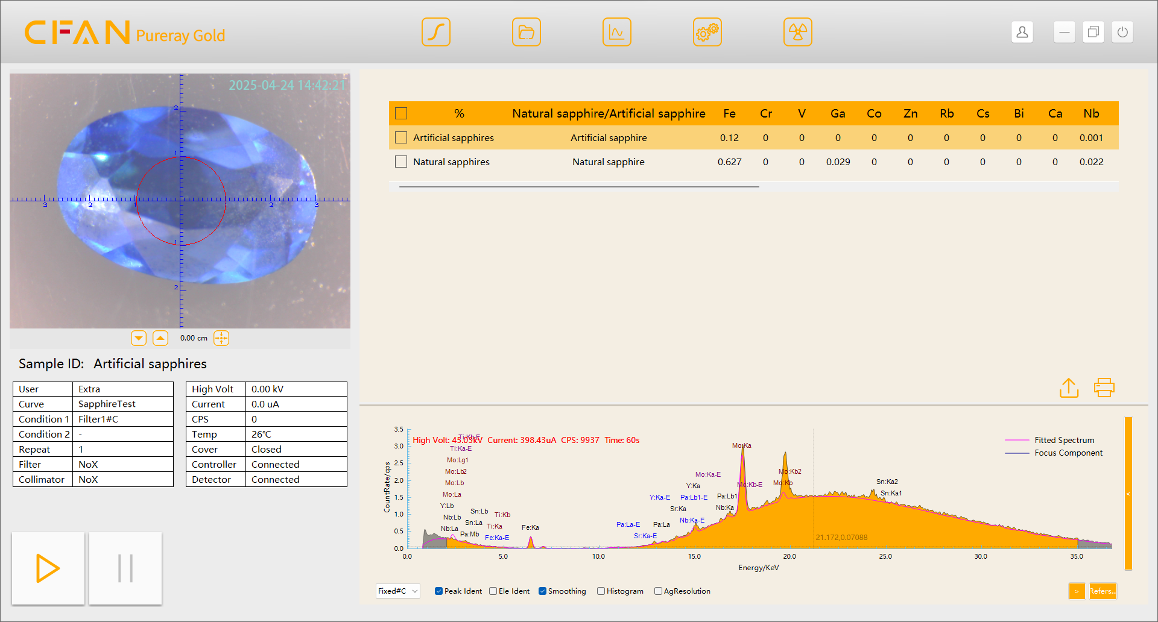Click the gemstone camera image

point(180,201)
